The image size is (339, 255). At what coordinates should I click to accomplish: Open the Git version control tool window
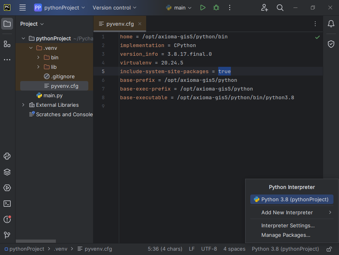[7, 235]
